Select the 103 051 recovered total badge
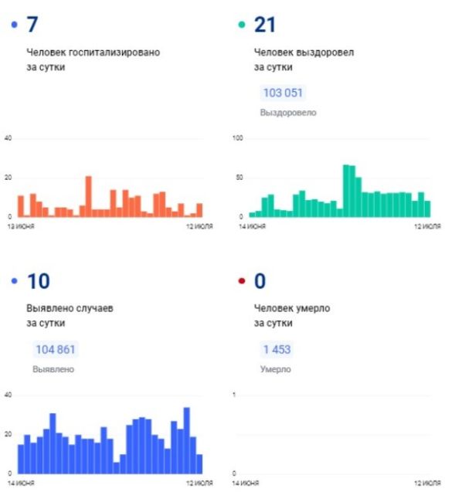 pyautogui.click(x=283, y=93)
